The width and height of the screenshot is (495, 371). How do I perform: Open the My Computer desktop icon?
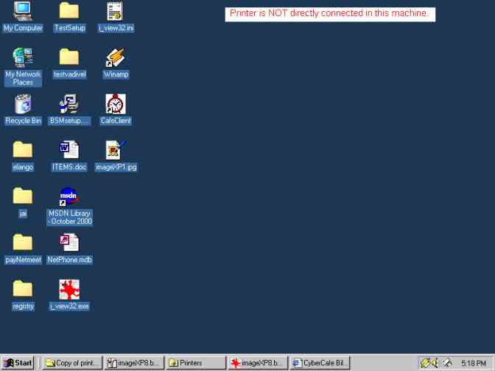click(x=23, y=12)
